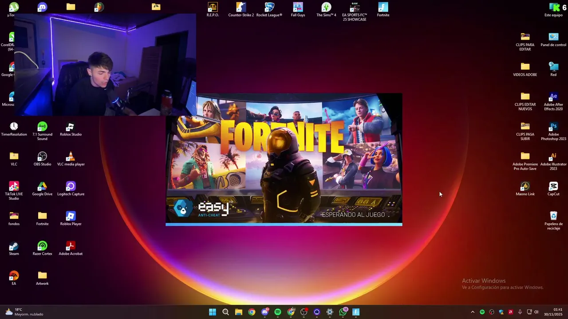Select the Google Drive icon

point(42,188)
